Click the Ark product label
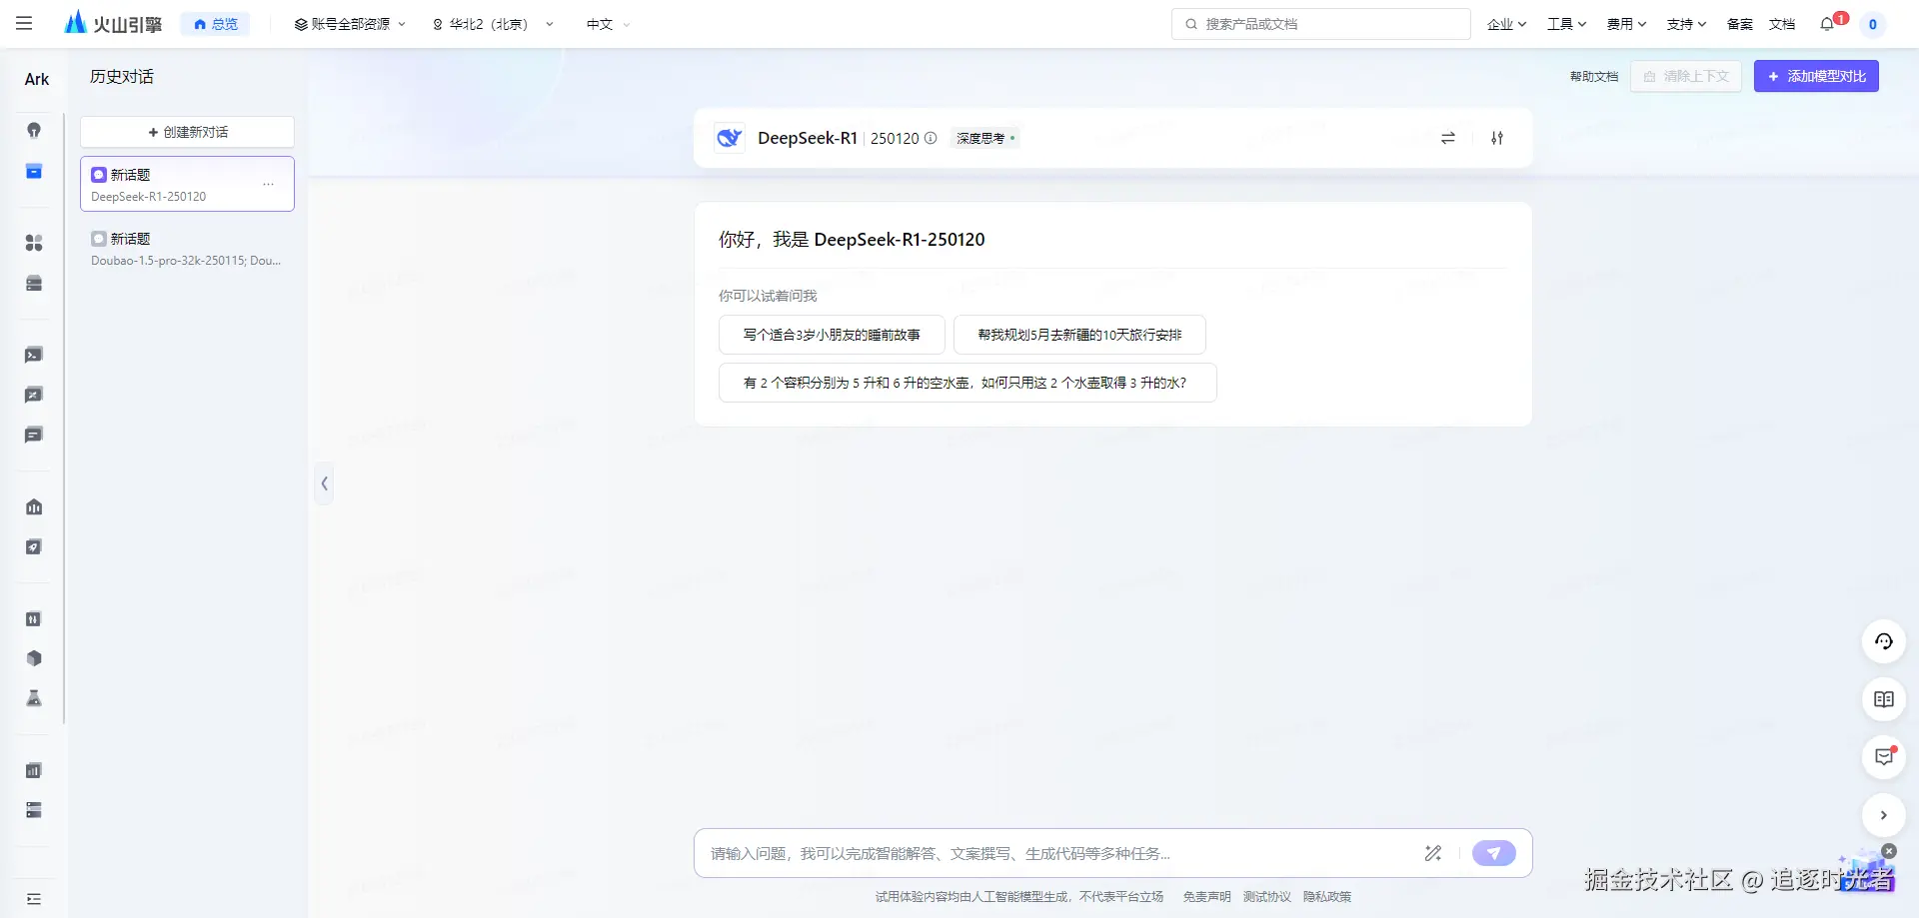Image resolution: width=1919 pixels, height=918 pixels. coord(37,79)
